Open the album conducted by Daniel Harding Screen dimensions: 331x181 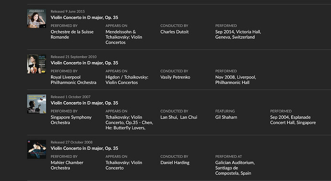coord(124,165)
